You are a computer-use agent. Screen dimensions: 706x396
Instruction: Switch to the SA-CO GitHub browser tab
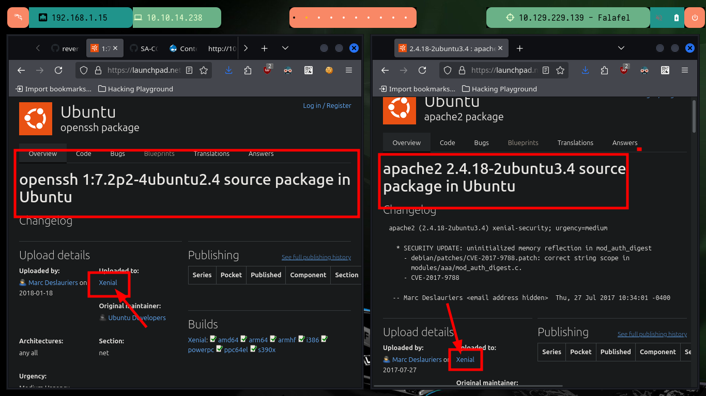coord(143,49)
